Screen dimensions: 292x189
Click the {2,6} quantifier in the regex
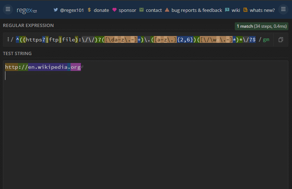pos(185,40)
